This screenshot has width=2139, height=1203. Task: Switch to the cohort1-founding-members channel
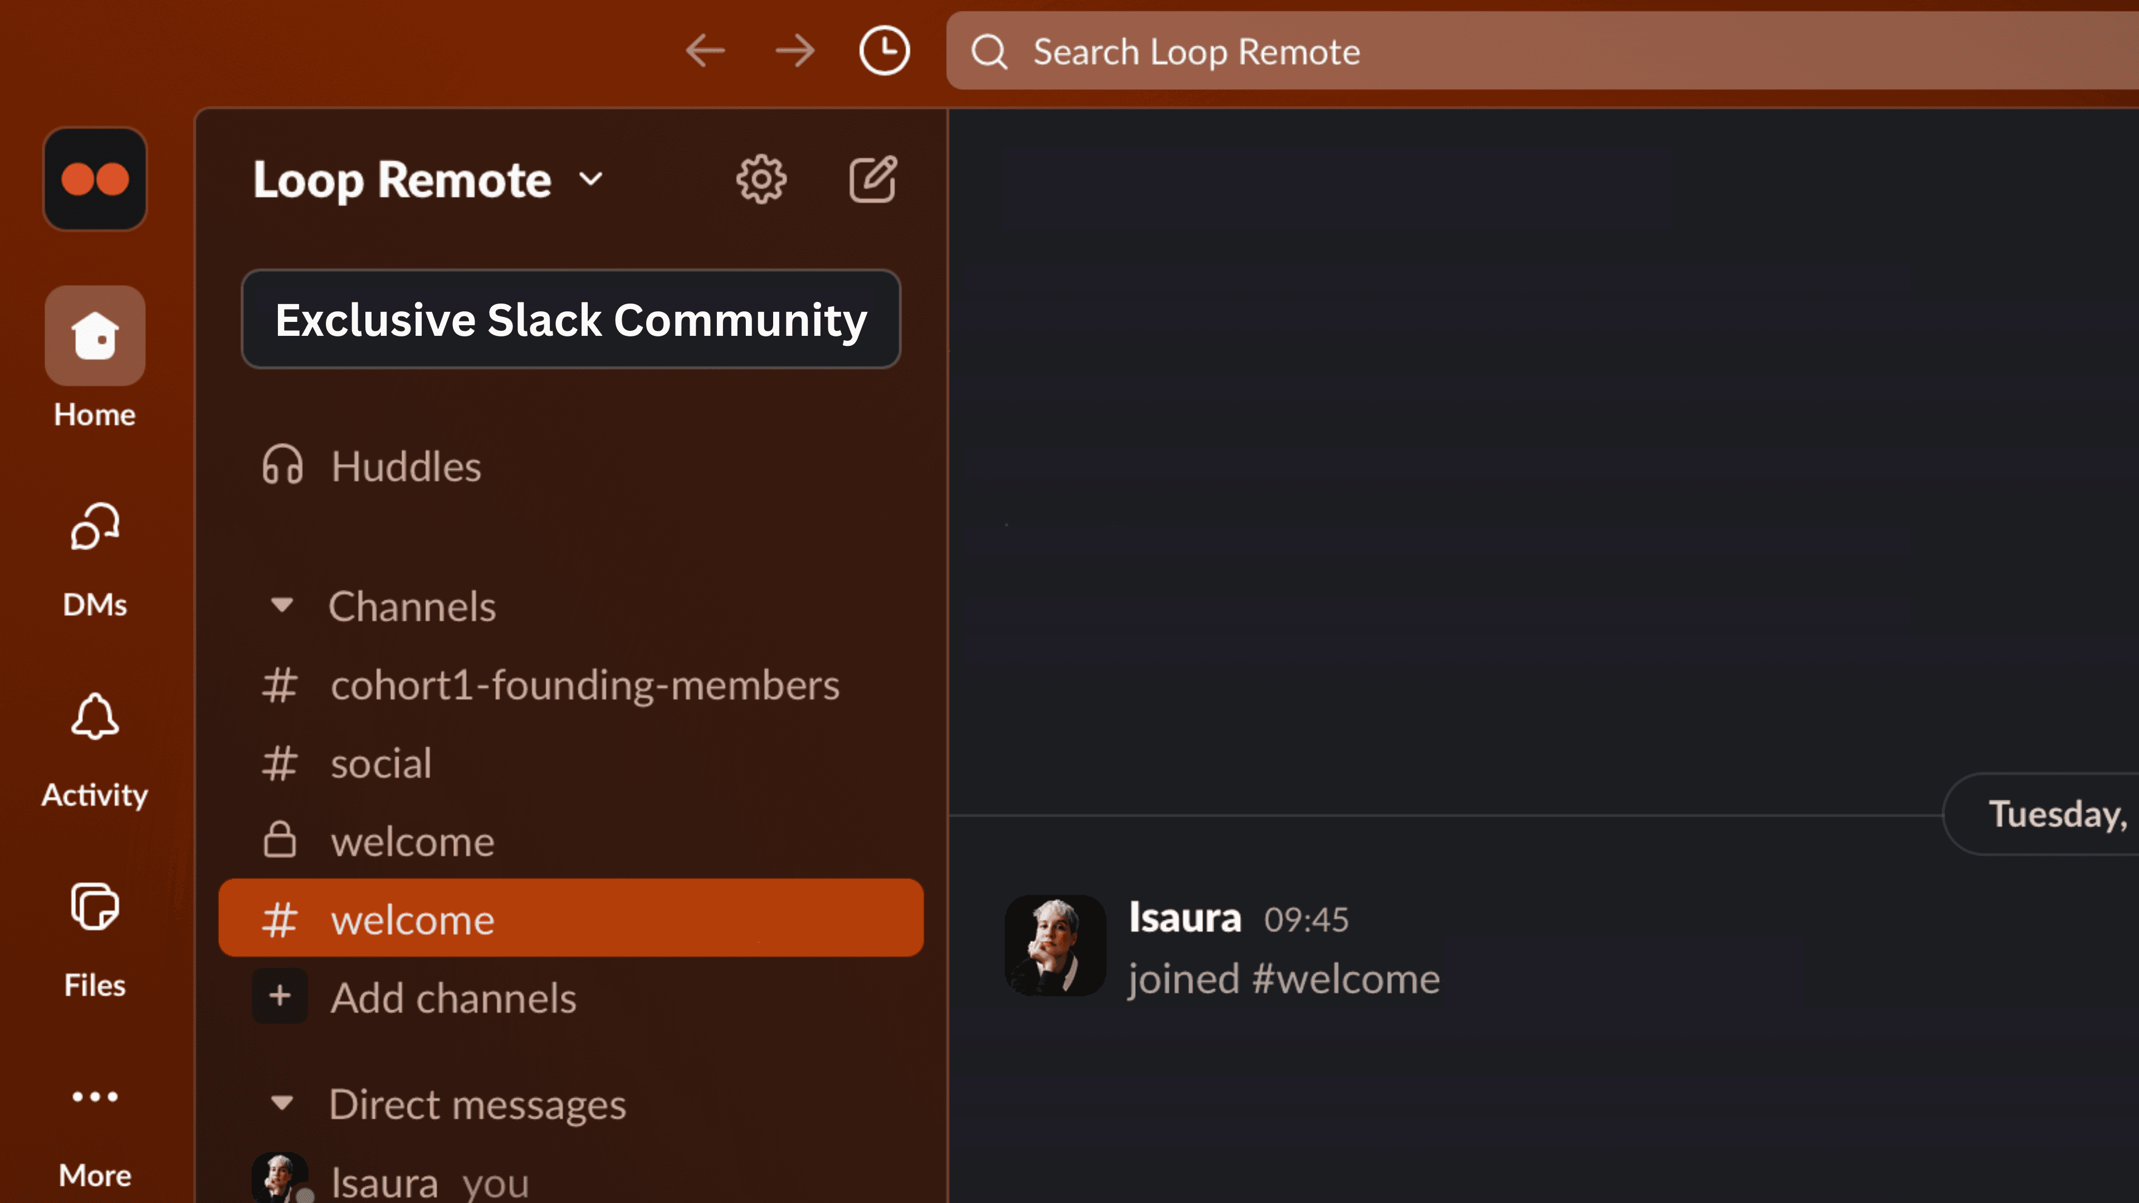click(x=584, y=685)
